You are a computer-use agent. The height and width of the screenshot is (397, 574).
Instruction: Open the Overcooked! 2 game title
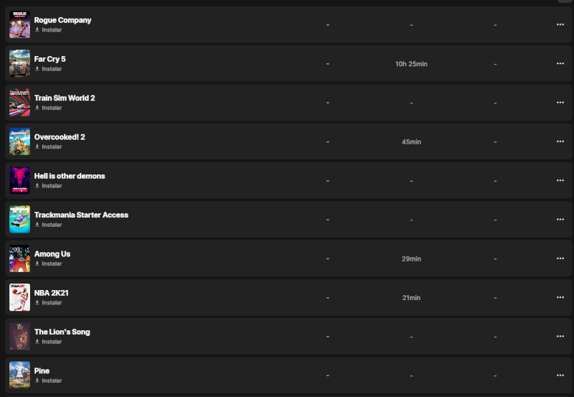[60, 136]
